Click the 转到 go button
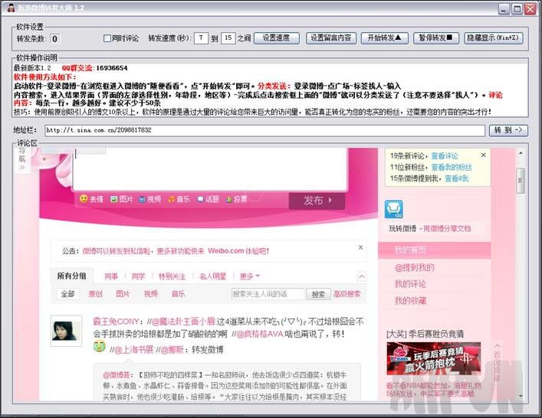Viewport: 542px width, 418px height. (508, 130)
